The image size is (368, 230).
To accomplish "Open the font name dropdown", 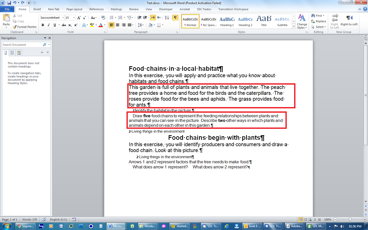I will click(x=63, y=18).
